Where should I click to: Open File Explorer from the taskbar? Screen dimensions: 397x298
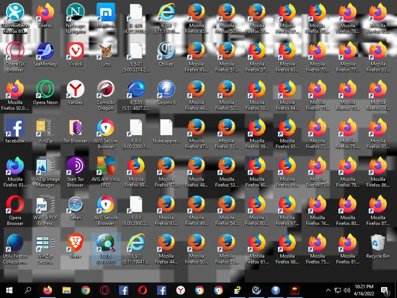tap(67, 290)
